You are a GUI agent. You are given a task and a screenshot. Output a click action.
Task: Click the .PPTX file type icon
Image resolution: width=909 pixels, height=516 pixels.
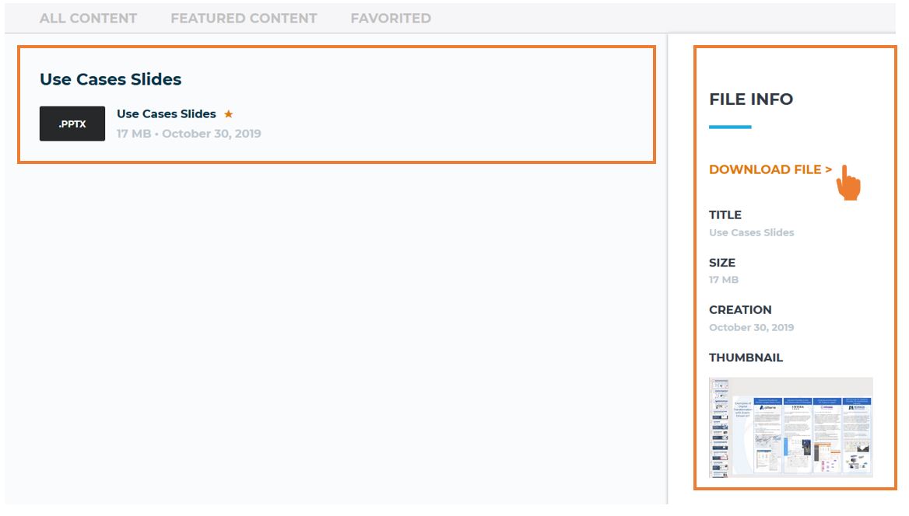pyautogui.click(x=72, y=124)
